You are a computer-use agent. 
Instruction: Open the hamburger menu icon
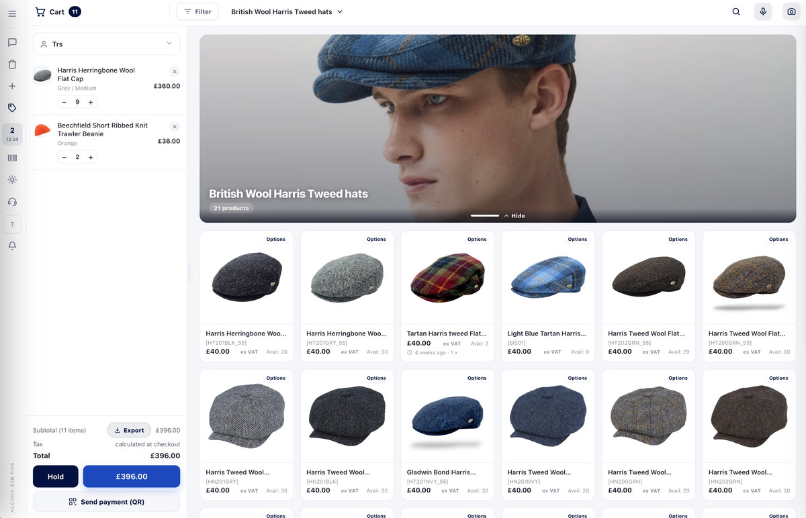[x=12, y=13]
